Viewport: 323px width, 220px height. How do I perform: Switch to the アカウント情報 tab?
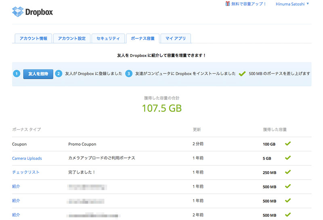tap(34, 38)
